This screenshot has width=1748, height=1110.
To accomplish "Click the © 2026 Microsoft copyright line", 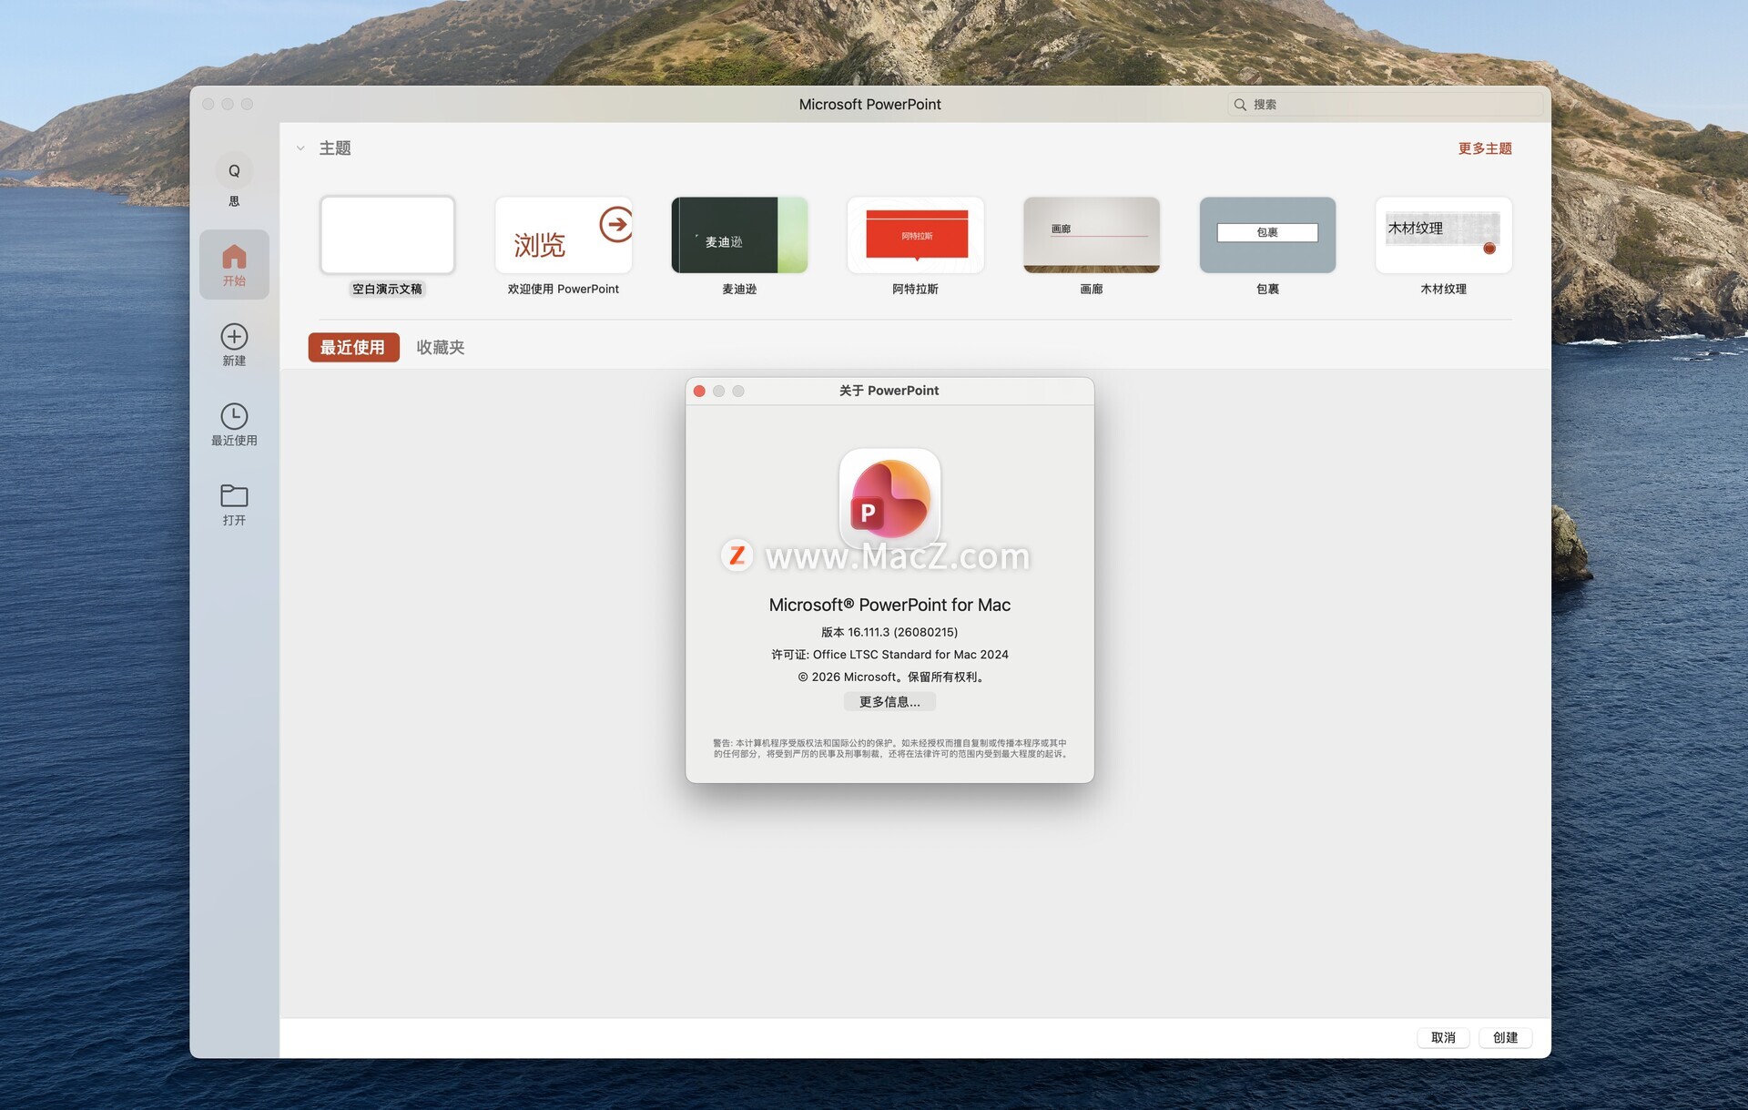I will click(892, 677).
